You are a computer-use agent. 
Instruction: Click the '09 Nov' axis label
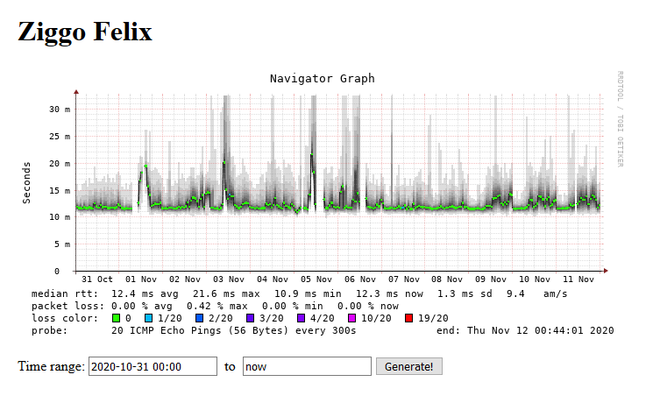[490, 279]
